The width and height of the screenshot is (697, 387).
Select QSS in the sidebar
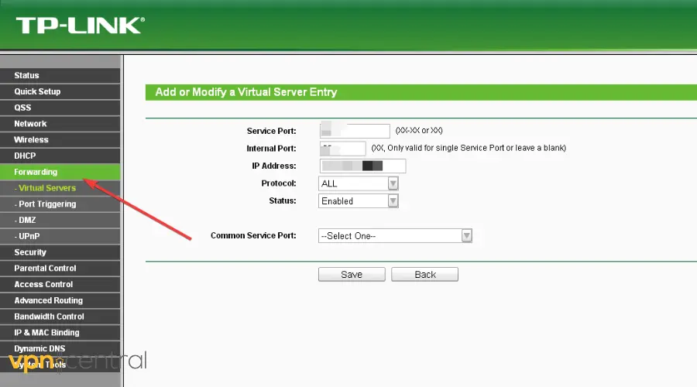60,108
